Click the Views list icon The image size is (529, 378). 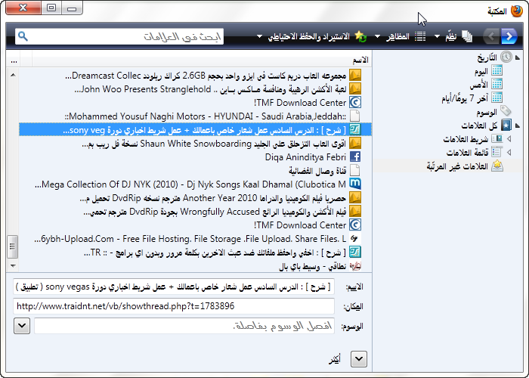pos(419,36)
